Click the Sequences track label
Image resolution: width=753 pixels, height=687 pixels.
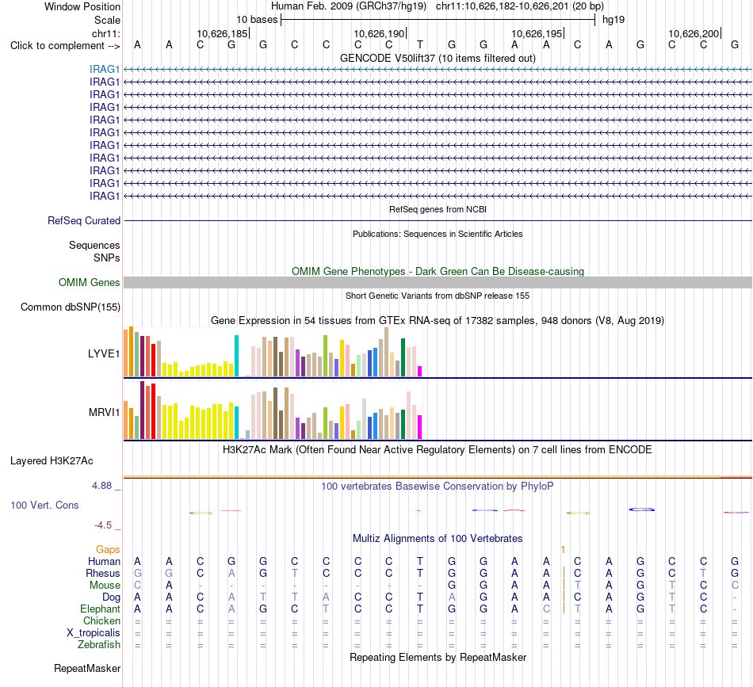[x=94, y=246]
